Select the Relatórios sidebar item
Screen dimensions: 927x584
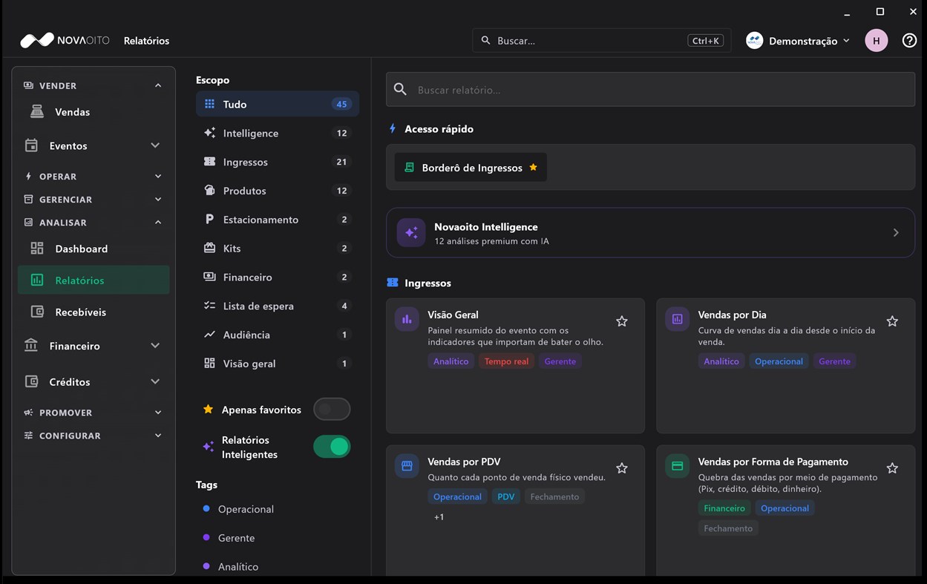coord(94,280)
